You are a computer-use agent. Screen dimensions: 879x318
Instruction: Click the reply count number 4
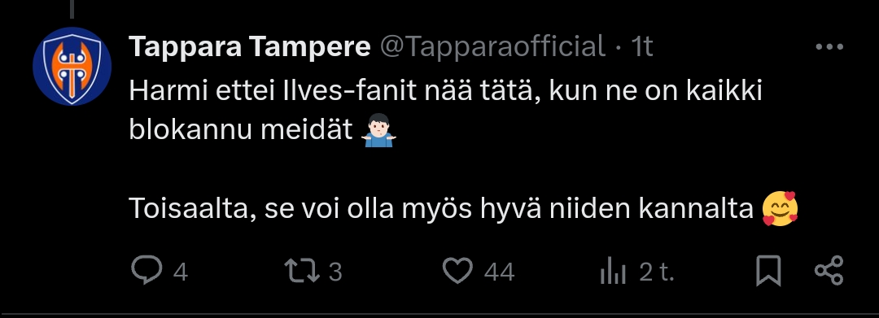(180, 272)
